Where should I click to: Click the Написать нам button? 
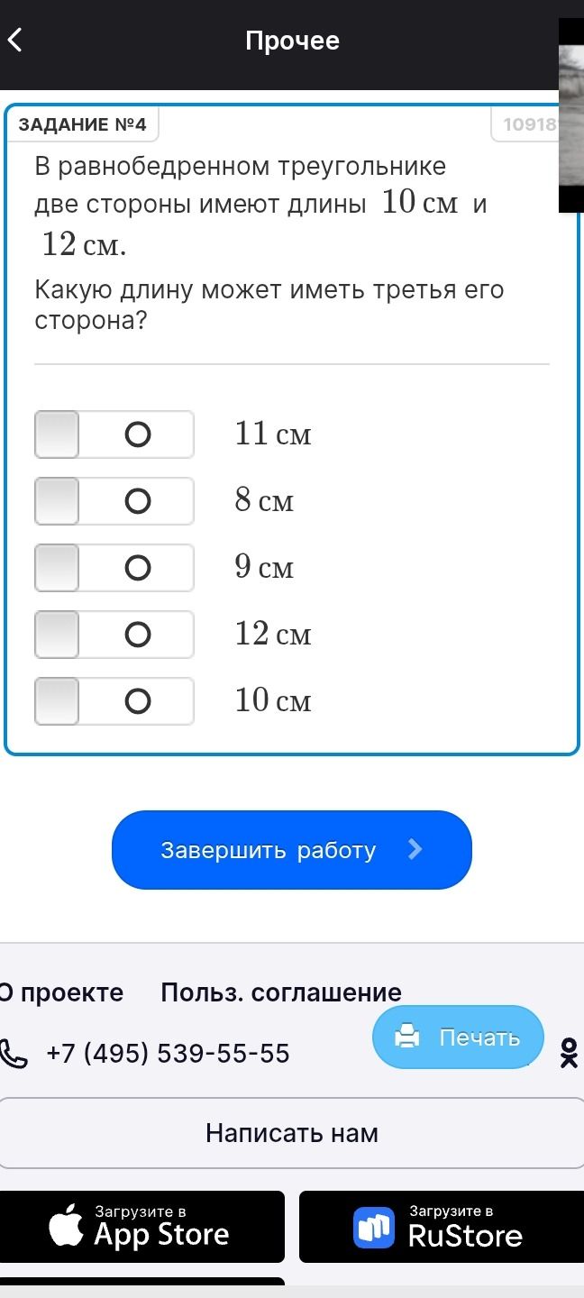(x=292, y=1133)
